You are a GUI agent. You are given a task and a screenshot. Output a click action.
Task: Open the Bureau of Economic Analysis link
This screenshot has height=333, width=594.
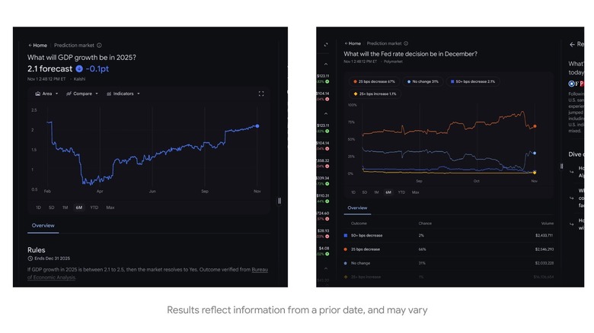click(259, 269)
